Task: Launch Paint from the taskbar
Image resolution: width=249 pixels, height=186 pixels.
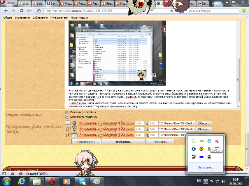Action: 97,181
